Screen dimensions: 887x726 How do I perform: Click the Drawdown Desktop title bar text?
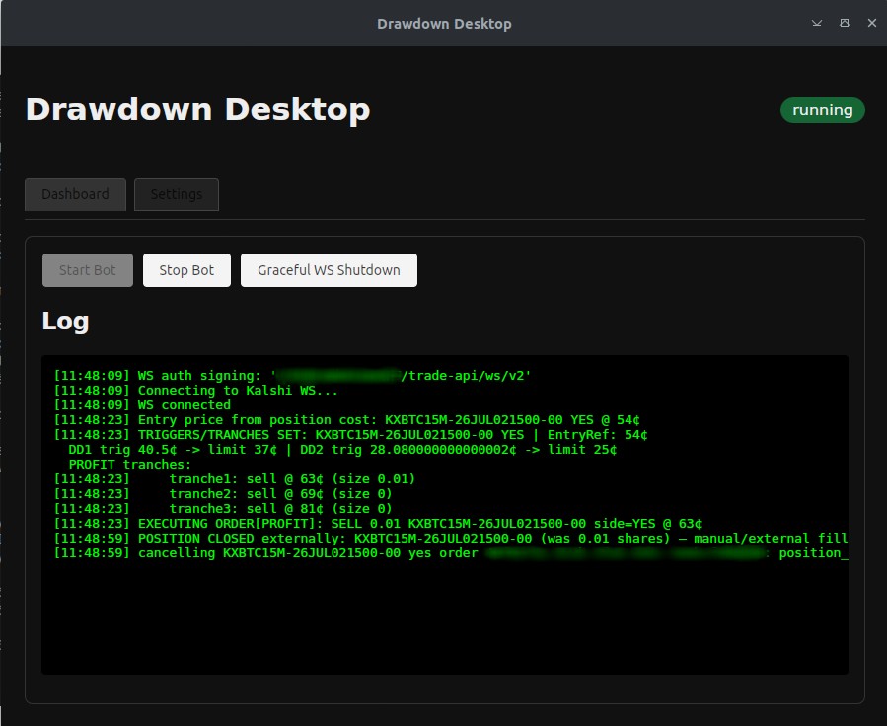[444, 24]
